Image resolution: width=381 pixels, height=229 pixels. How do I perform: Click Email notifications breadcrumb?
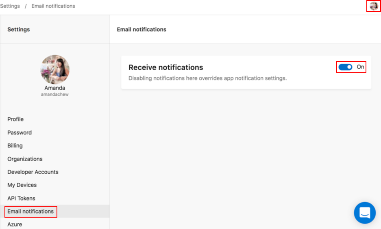coord(53,6)
